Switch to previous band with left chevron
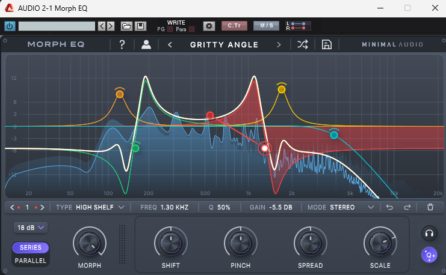446x275 pixels. [12, 208]
